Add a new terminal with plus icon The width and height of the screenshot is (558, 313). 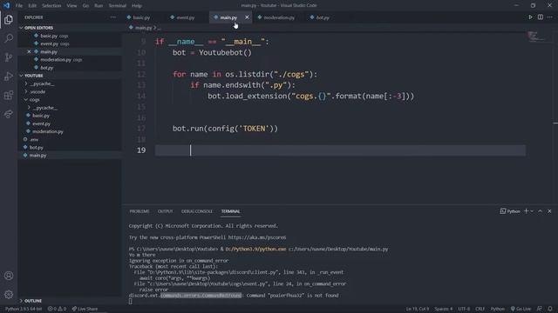[526, 211]
